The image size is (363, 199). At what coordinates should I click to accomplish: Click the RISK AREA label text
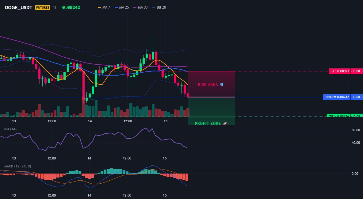(208, 85)
